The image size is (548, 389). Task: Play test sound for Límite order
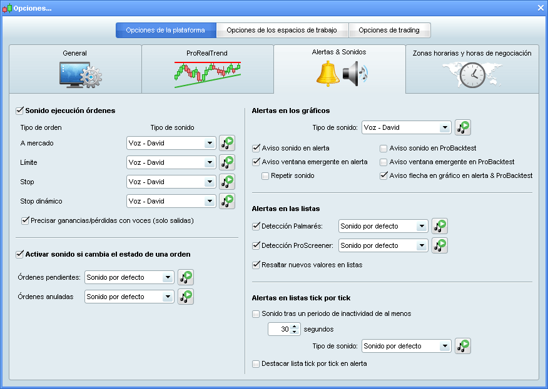coord(227,162)
